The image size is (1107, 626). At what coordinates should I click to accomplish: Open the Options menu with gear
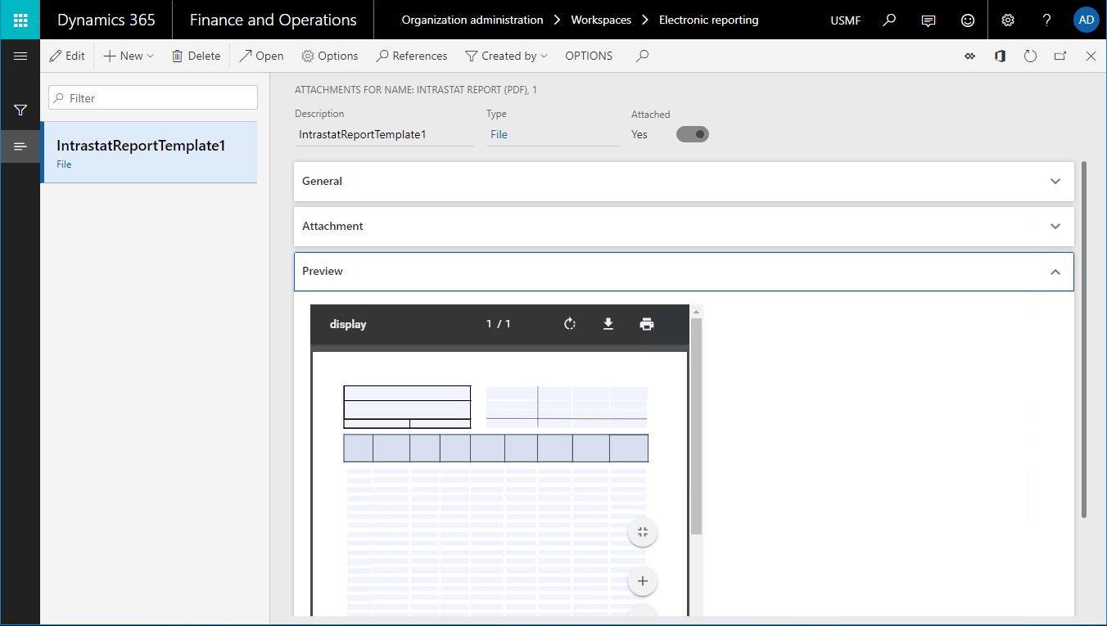click(x=329, y=56)
